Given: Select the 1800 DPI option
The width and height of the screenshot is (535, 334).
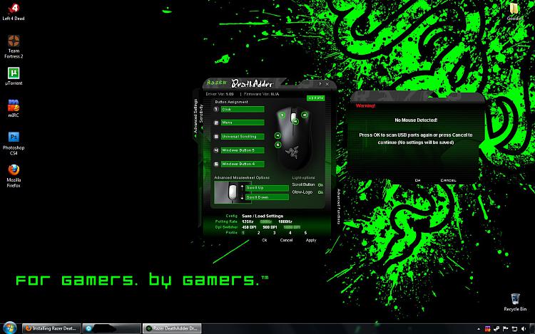Looking at the screenshot, I should coord(292,227).
